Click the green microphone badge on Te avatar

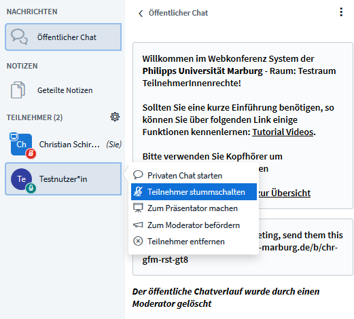[31, 188]
